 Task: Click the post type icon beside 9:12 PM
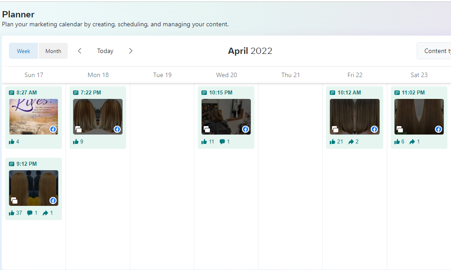12,164
